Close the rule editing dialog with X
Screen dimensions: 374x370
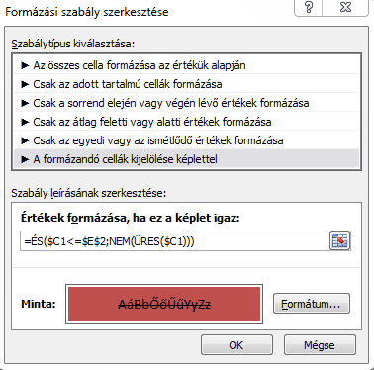(x=345, y=8)
